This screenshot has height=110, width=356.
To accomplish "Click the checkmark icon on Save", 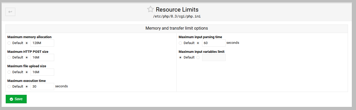I will (11, 99).
